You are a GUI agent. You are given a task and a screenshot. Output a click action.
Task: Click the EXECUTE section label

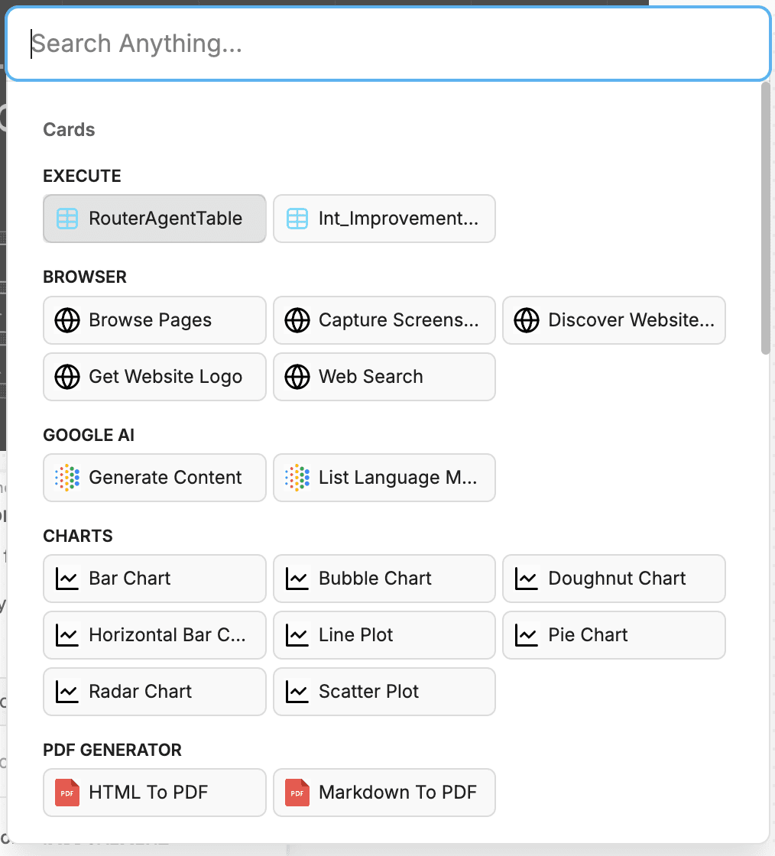pyautogui.click(x=82, y=176)
